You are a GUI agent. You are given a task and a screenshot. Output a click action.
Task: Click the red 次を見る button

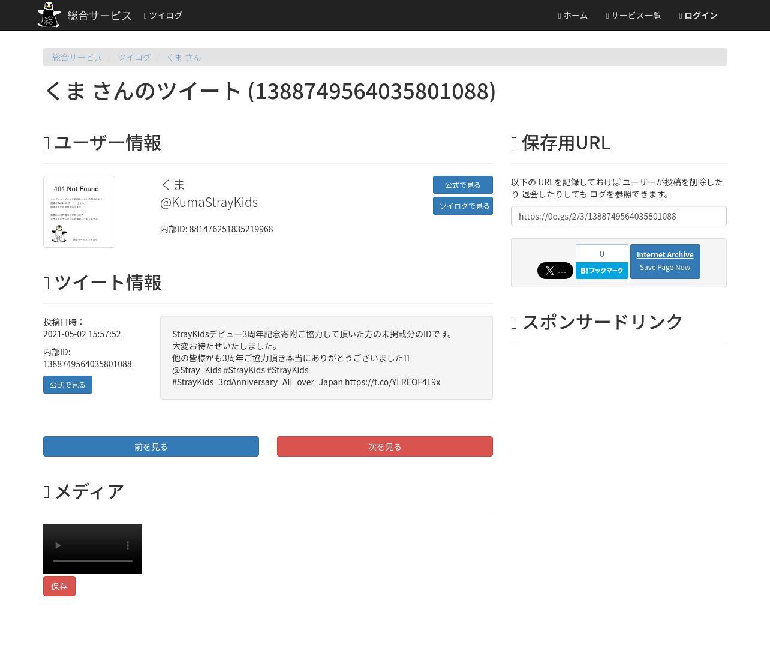385,446
